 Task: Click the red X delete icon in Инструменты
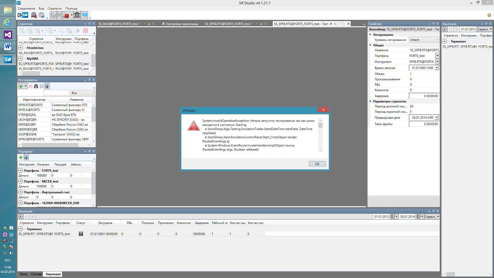click(x=30, y=86)
